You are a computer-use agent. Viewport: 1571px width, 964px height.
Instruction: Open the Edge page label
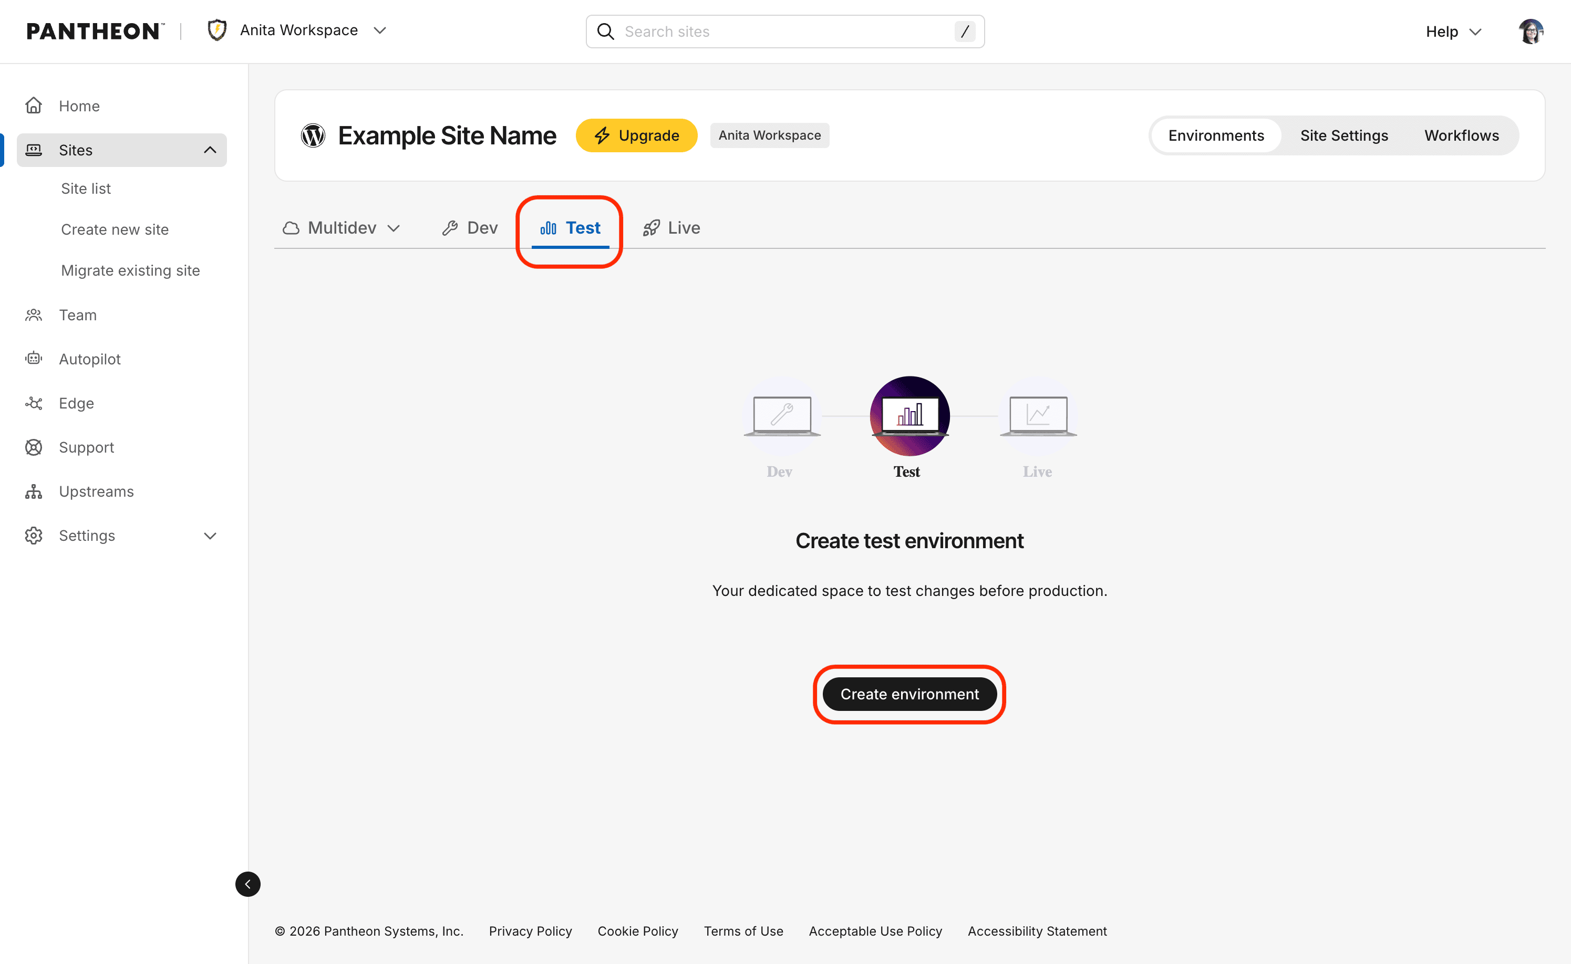77,403
